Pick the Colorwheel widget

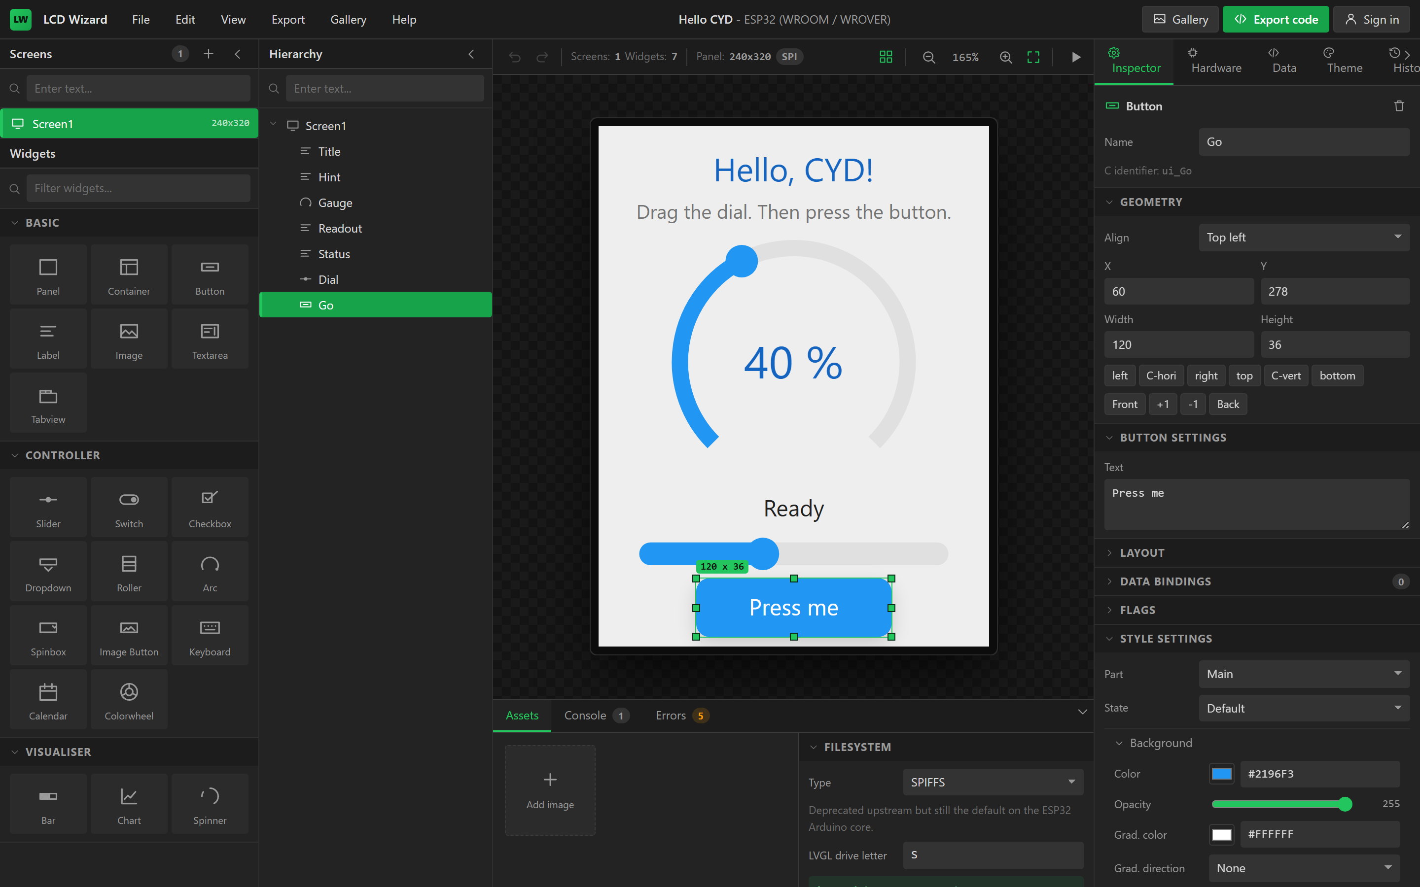point(129,699)
